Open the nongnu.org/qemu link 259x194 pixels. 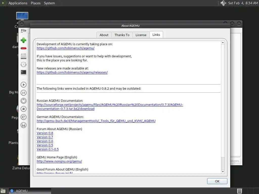(59, 161)
